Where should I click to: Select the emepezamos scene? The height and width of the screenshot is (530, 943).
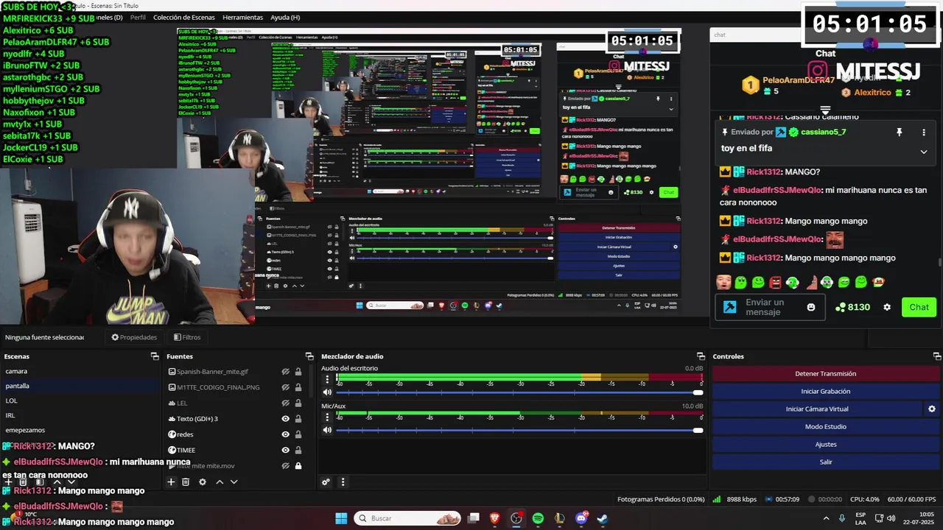tap(80, 430)
